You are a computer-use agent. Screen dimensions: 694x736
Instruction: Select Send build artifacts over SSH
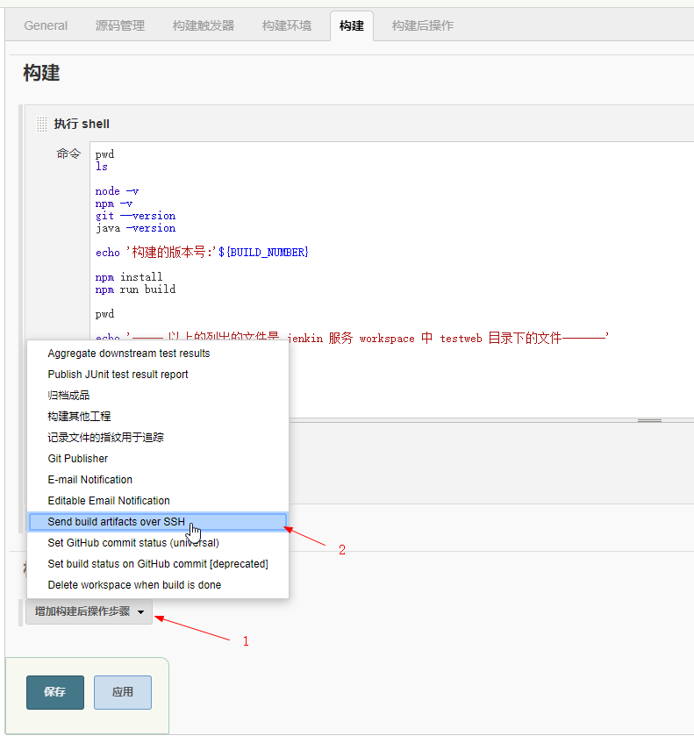pyautogui.click(x=158, y=522)
